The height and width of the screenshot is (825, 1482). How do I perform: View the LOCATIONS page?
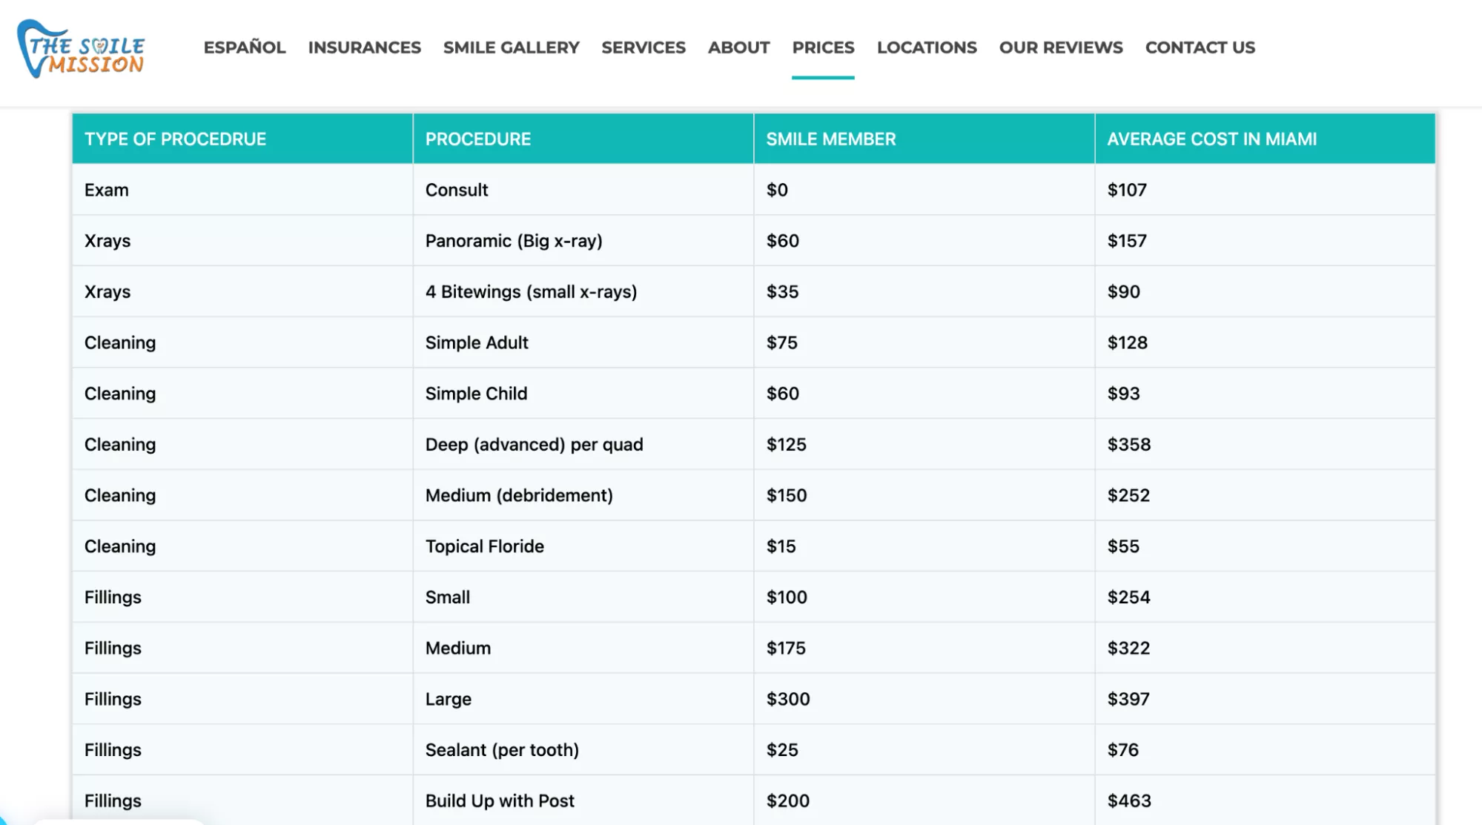coord(926,47)
